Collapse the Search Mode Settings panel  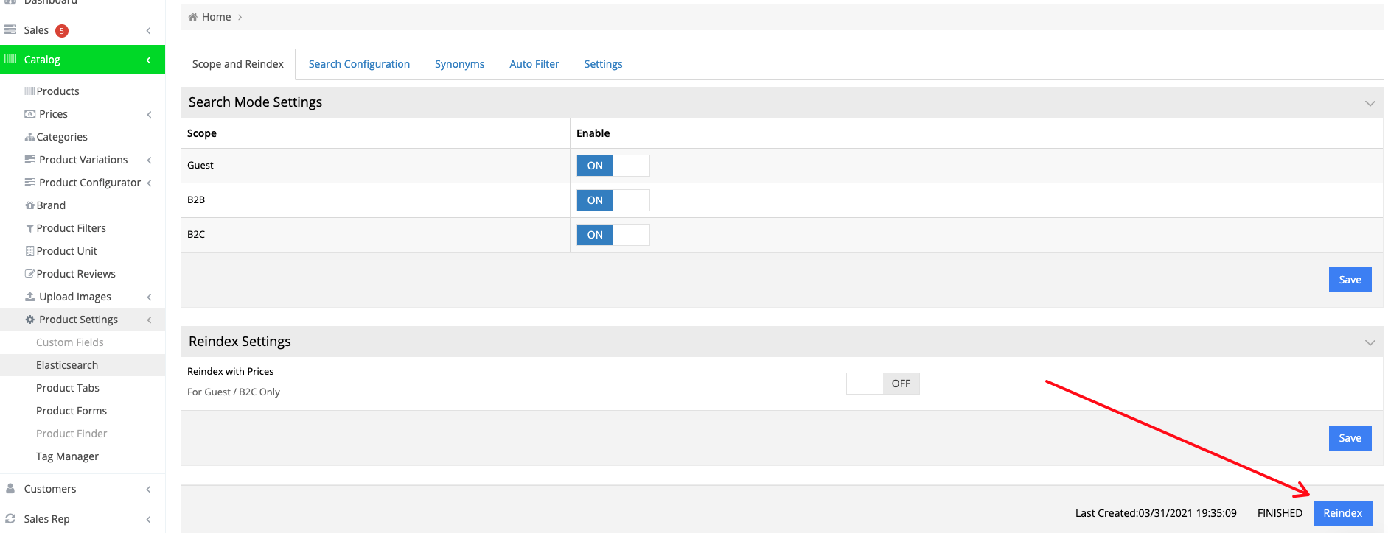coord(1370,103)
